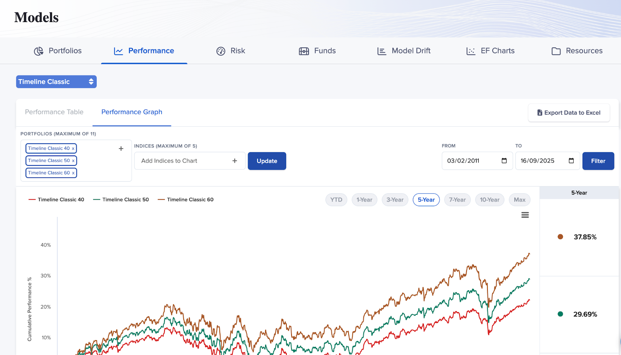Open the Timeline Classic model dropdown
This screenshot has height=355, width=621.
pyautogui.click(x=56, y=82)
